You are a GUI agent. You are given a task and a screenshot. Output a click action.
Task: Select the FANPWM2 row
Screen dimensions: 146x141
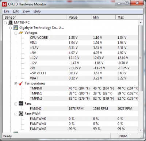click(x=84, y=129)
